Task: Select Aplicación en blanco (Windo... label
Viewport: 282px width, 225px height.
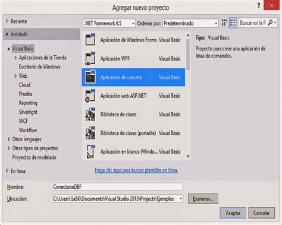Action: 129,151
